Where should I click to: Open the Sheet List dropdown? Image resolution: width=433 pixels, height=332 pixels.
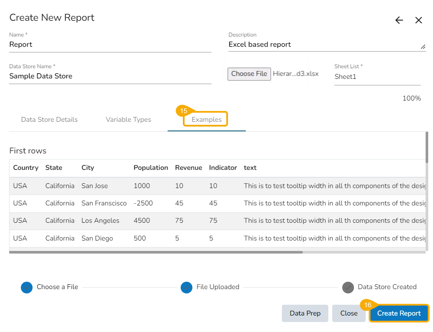click(377, 77)
